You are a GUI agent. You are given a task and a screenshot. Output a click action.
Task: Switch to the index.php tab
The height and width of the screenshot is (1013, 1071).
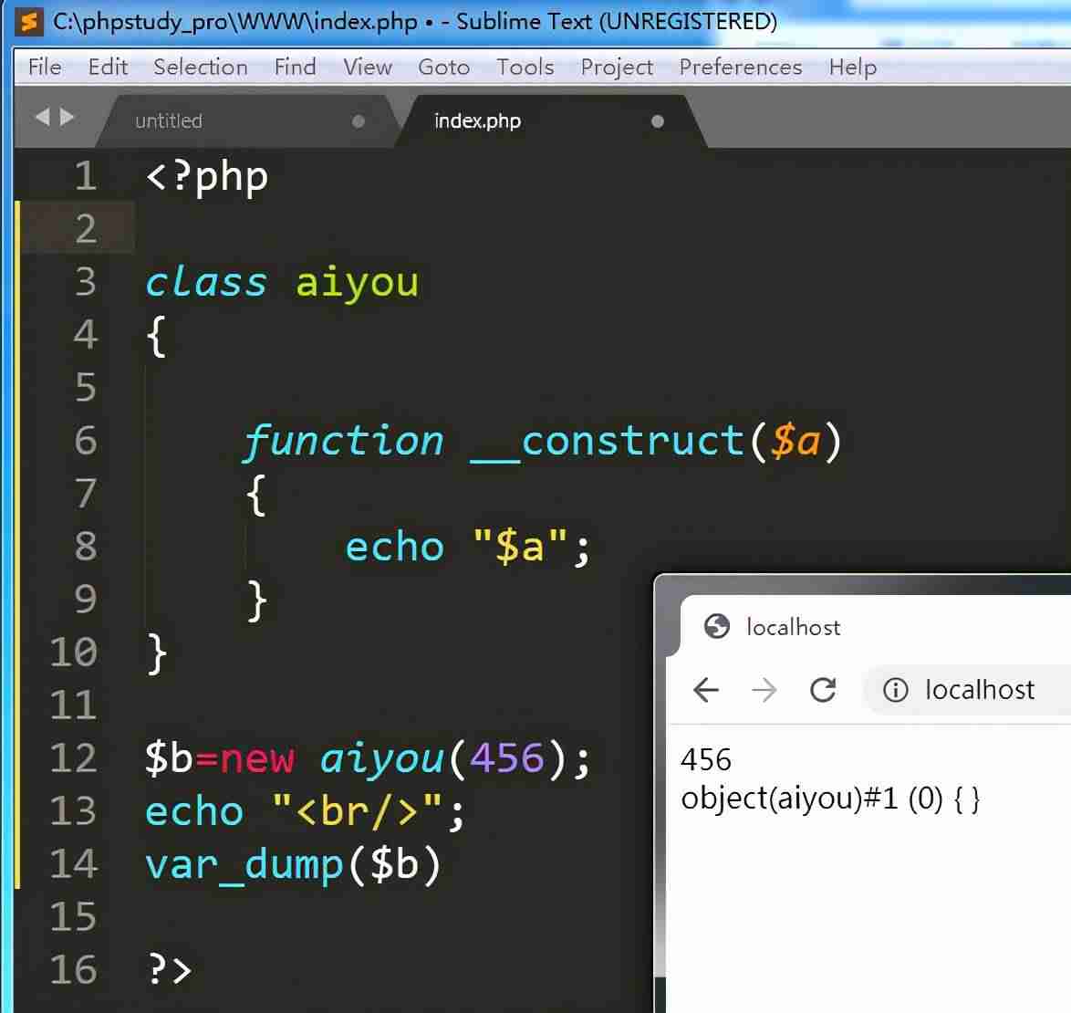tap(550, 121)
